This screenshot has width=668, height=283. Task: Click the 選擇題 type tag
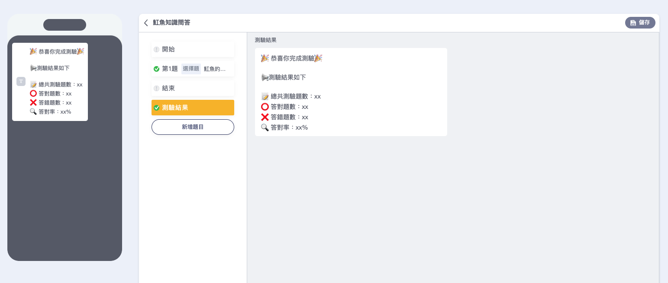pos(191,69)
